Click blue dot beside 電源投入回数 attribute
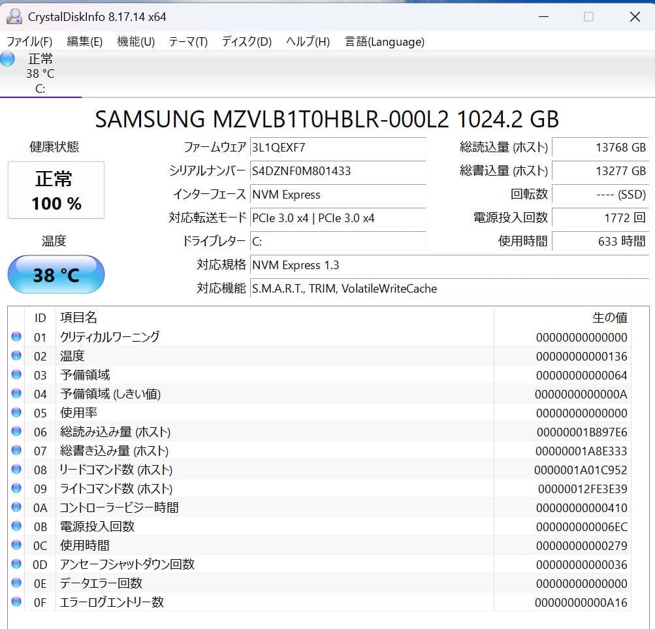The image size is (655, 629). pos(17,526)
